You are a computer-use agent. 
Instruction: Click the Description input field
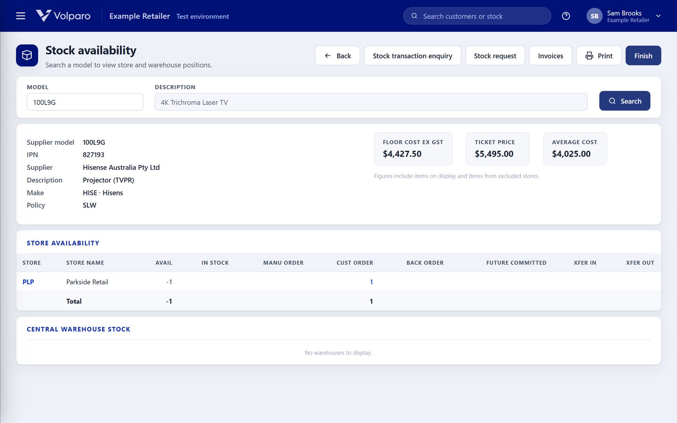[x=371, y=102]
